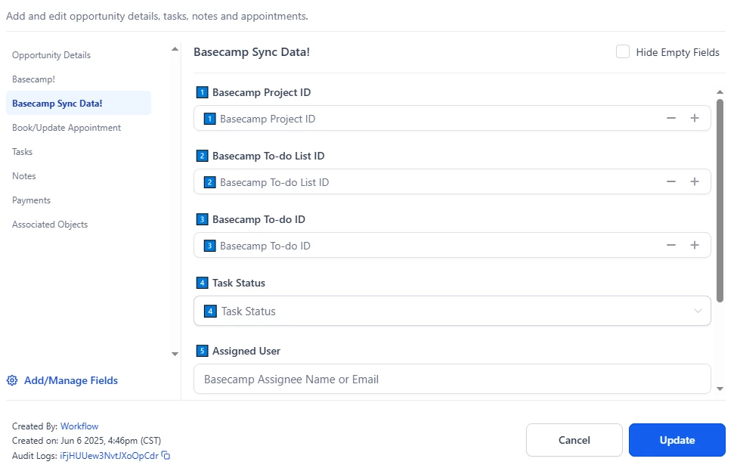Image resolution: width=737 pixels, height=474 pixels.
Task: Check the Hide Empty Fields checkbox
Action: pos(623,51)
